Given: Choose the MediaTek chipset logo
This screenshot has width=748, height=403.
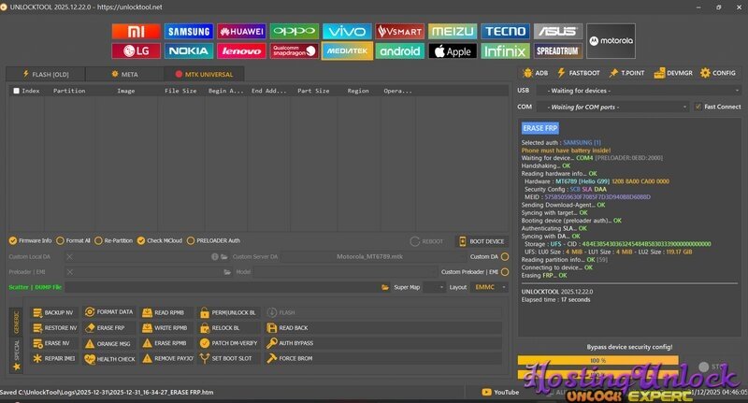Looking at the screenshot, I should click(347, 51).
